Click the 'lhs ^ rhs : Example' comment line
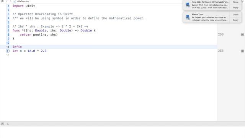This screenshot has height=138, width=245. 50,26
